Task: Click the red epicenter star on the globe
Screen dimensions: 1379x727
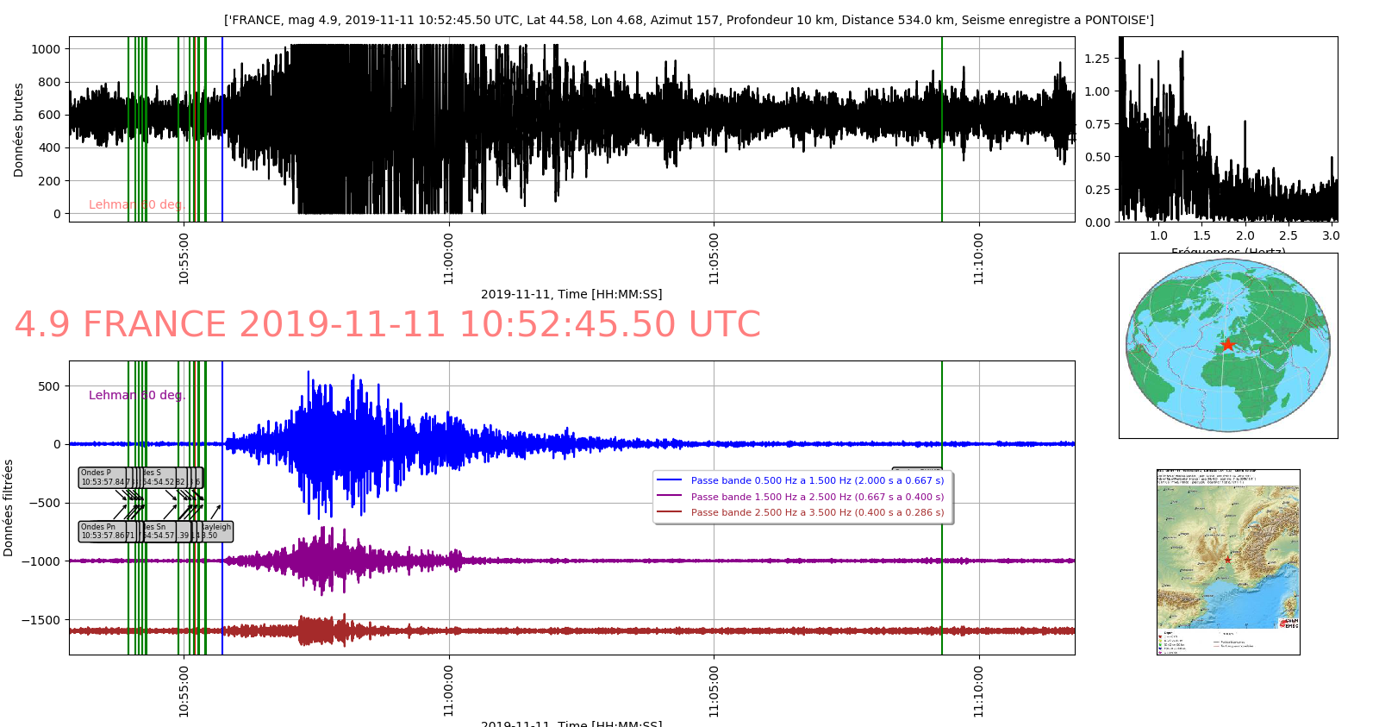Action: click(1227, 345)
